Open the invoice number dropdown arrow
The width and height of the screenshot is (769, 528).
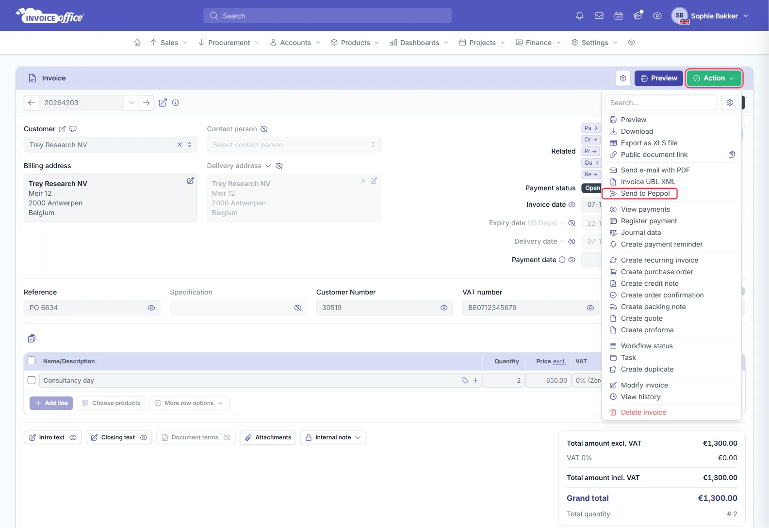(x=131, y=103)
